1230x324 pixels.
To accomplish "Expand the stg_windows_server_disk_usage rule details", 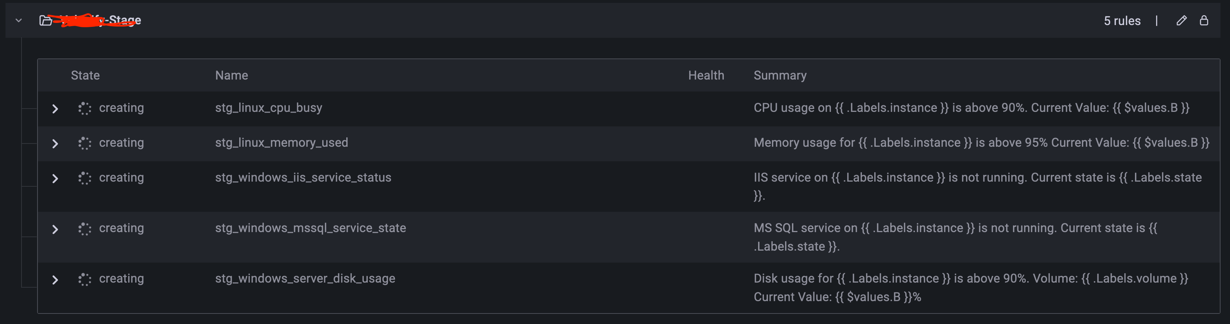I will [x=55, y=280].
